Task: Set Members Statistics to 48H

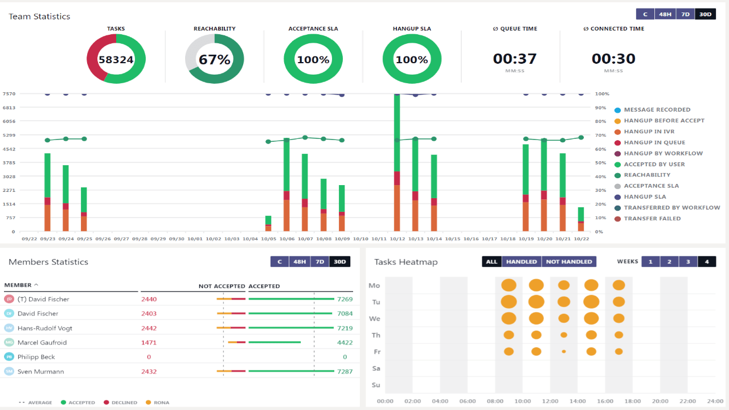Action: (x=300, y=262)
